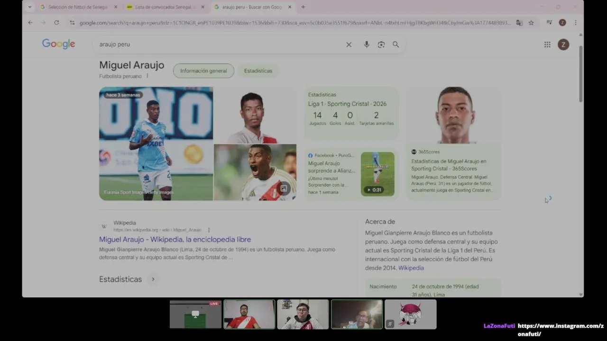Screen dimensions: 607x341
Task: Open more options next to Futbolista peruano
Action: click(147, 76)
